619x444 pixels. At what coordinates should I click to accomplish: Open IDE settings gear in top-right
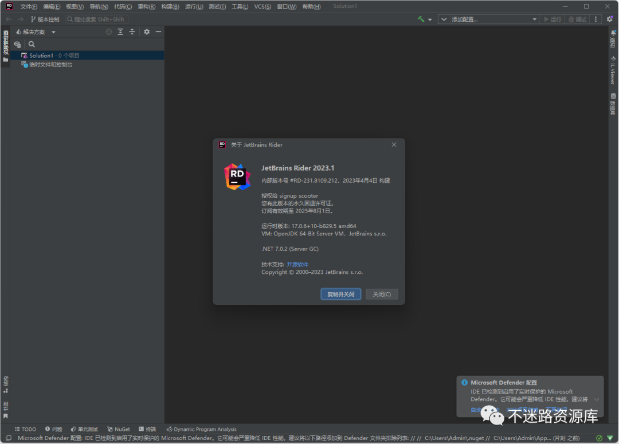pos(610,19)
